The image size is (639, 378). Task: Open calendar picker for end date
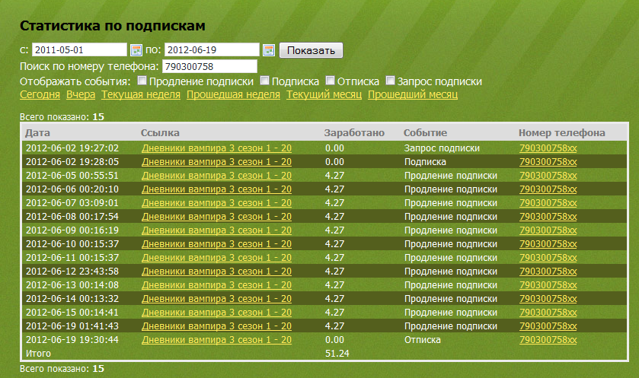click(x=269, y=50)
